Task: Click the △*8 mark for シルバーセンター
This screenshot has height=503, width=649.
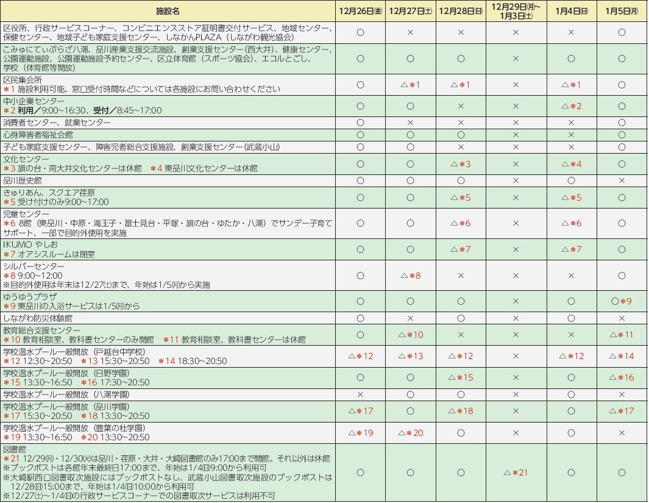Action: (410, 276)
